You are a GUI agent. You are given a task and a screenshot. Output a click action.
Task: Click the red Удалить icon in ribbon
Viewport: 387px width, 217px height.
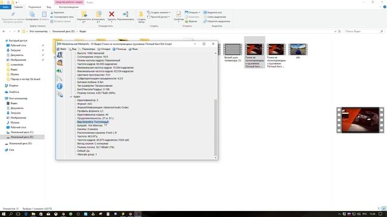click(111, 14)
